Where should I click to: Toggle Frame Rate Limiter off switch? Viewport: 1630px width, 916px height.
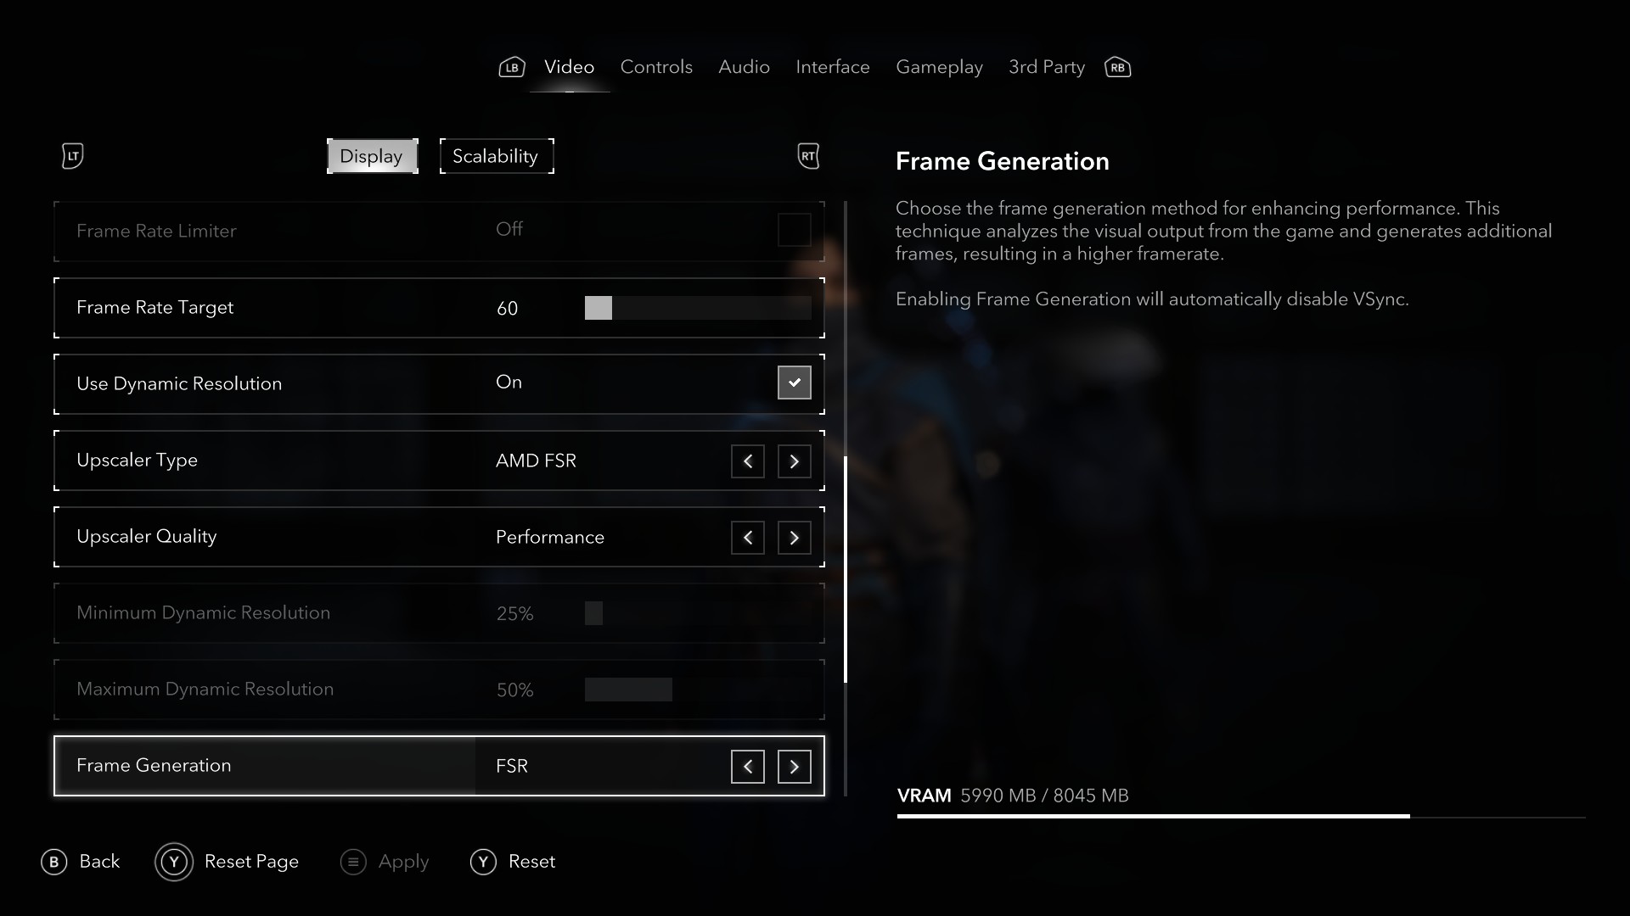(794, 229)
